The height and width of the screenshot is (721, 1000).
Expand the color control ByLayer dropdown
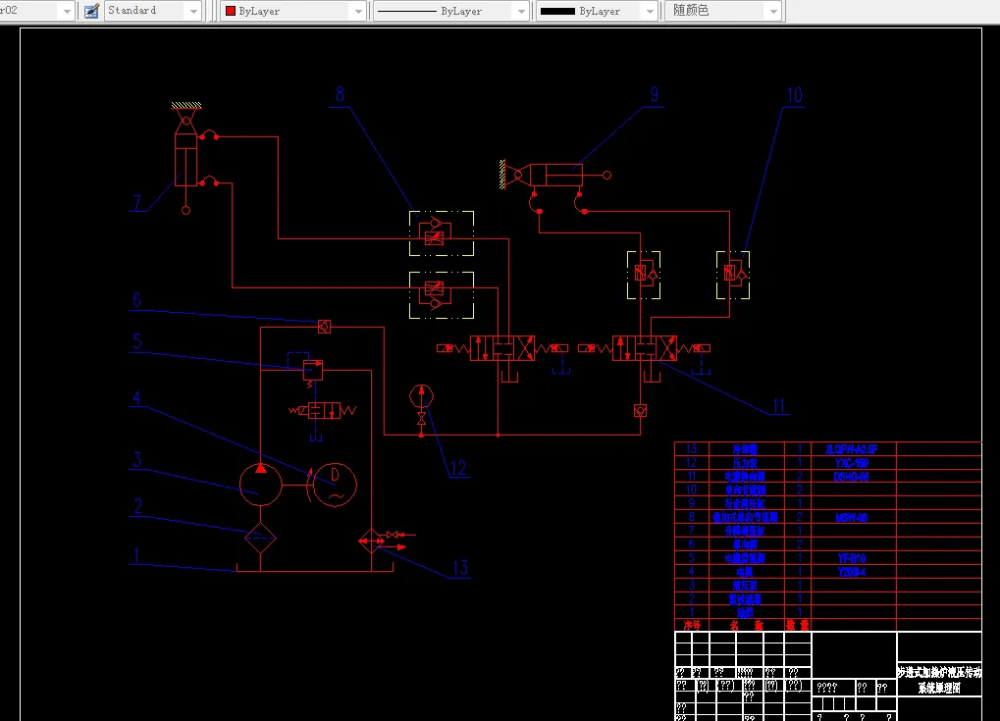point(358,11)
